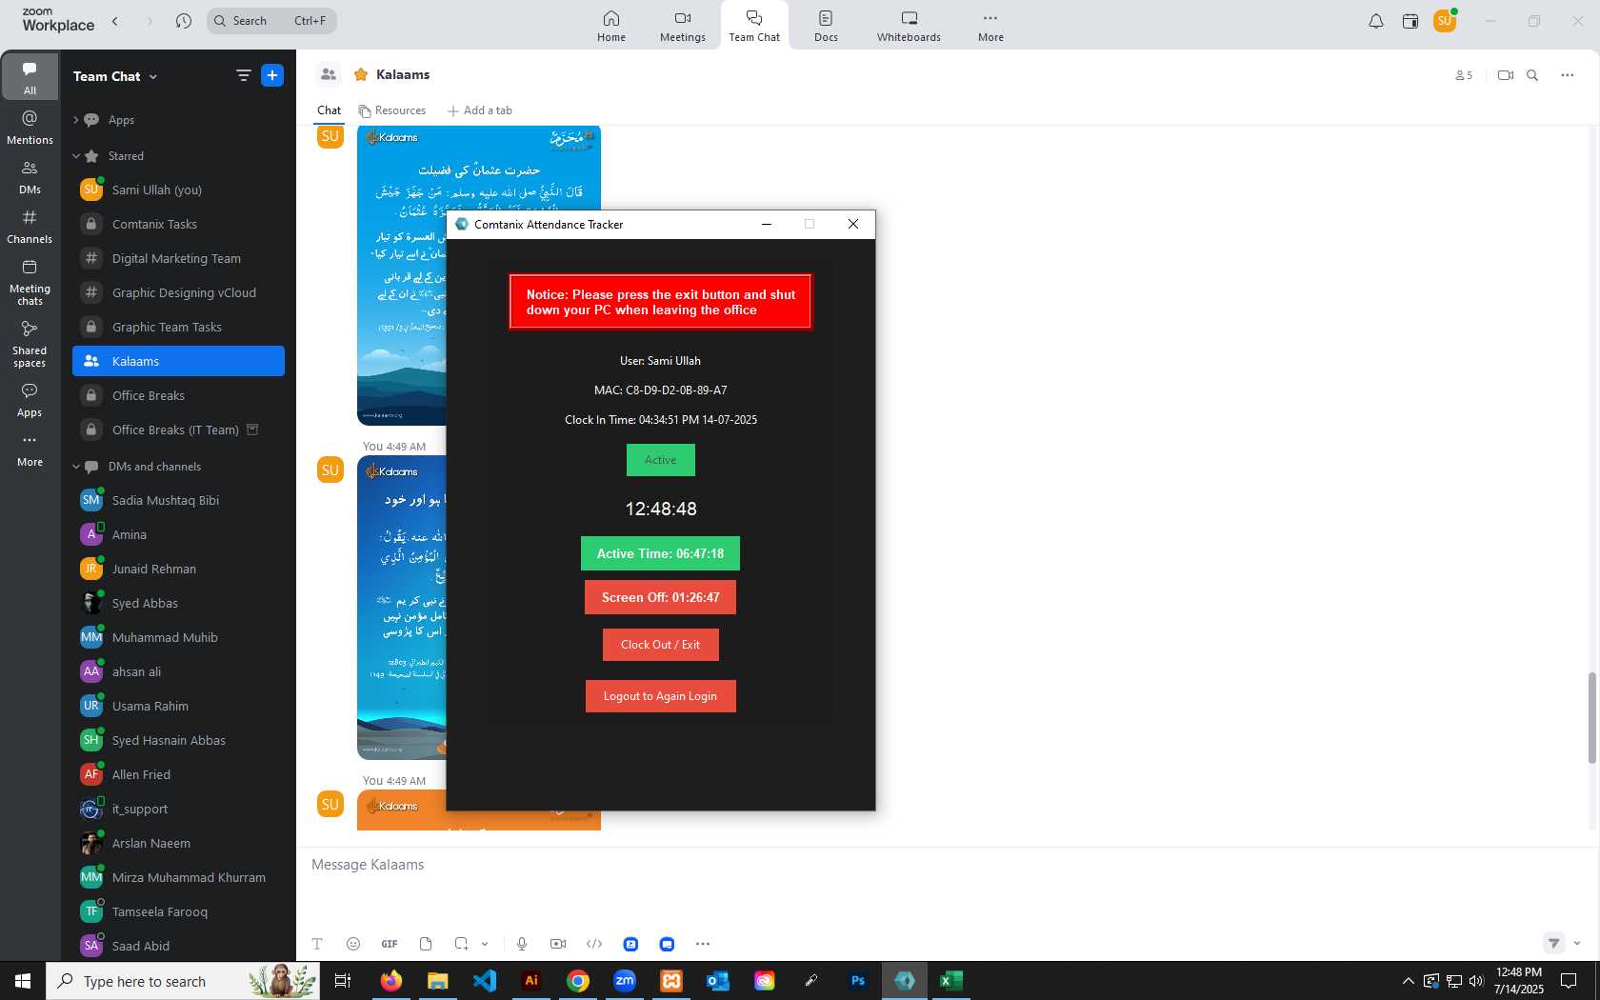Open the calendar icon in top bar
This screenshot has height=1000, width=1600.
coord(1410,21)
